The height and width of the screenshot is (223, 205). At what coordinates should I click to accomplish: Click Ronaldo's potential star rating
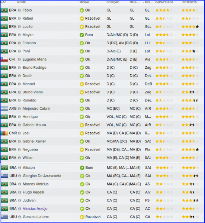tap(190, 100)
